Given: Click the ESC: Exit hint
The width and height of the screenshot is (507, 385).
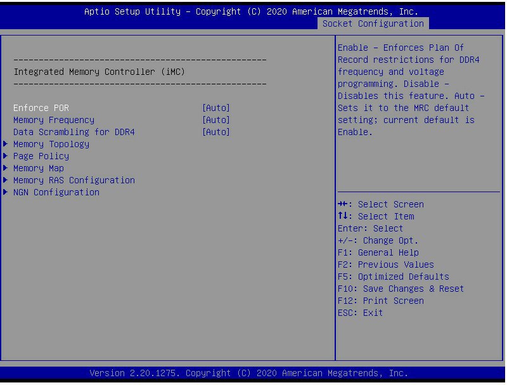Looking at the screenshot, I should click(x=360, y=313).
